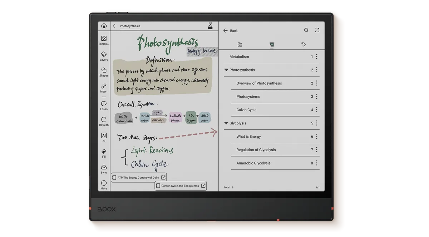Switch to the table of contents tab
The width and height of the screenshot is (429, 237).
click(x=272, y=45)
